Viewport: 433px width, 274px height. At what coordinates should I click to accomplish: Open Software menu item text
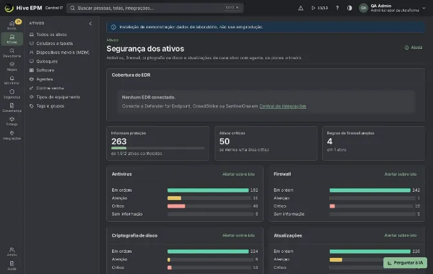pos(45,70)
